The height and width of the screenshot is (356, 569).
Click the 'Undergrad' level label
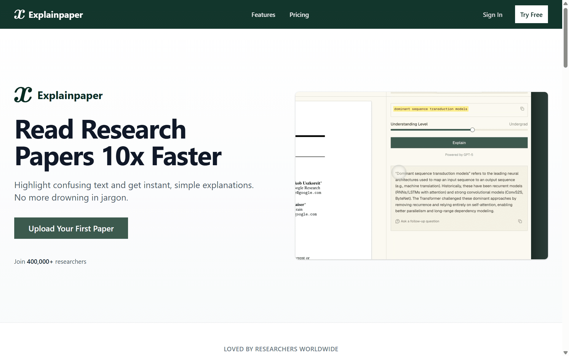click(x=518, y=124)
